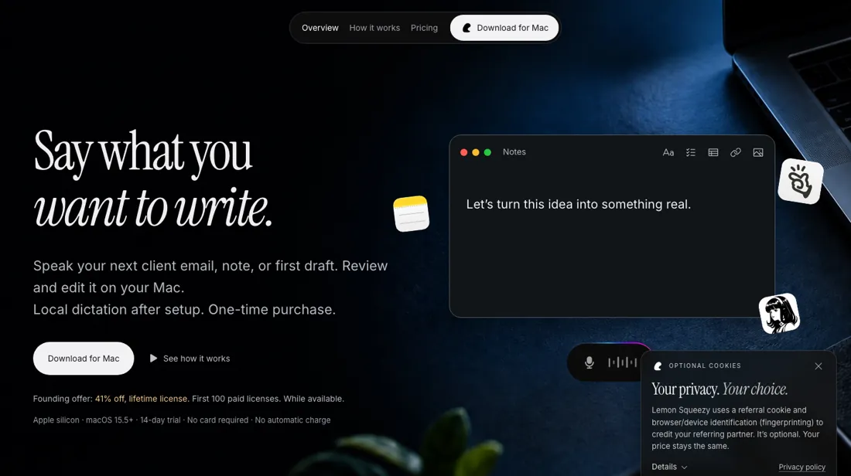The height and width of the screenshot is (476, 851).
Task: Click Download for Mac in the top navigation
Action: coord(504,28)
